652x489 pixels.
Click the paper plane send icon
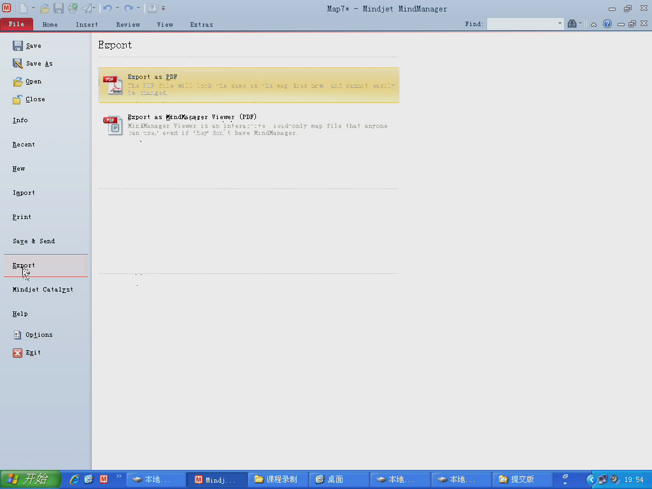pos(87,8)
